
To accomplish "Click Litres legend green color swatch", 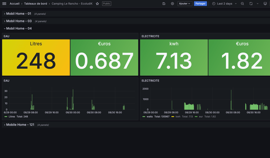I will click(6, 117).
